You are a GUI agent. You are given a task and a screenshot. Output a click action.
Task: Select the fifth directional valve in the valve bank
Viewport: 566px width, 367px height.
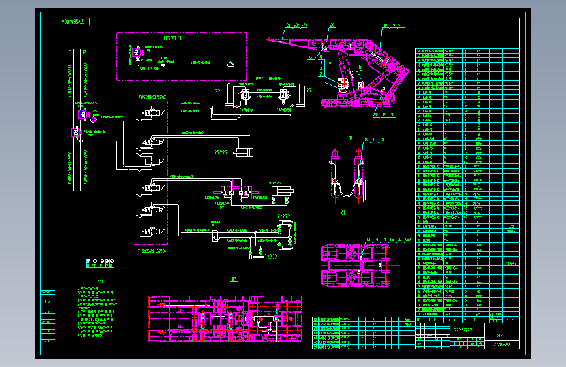click(x=153, y=209)
